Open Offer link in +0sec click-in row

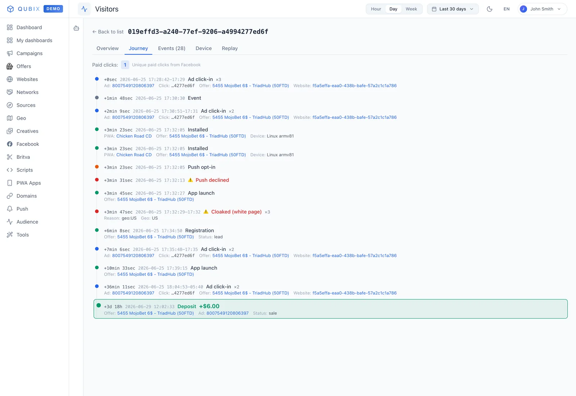251,86
